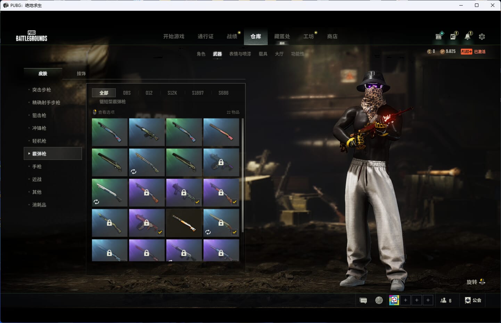Filter skins by S1897

[x=198, y=93]
